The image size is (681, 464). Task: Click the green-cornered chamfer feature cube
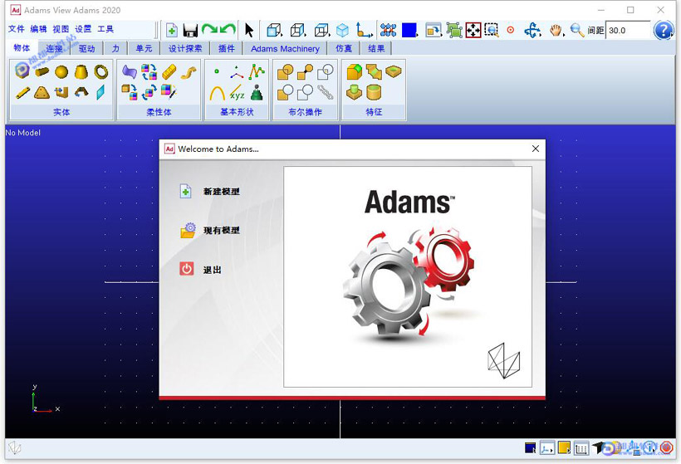354,71
